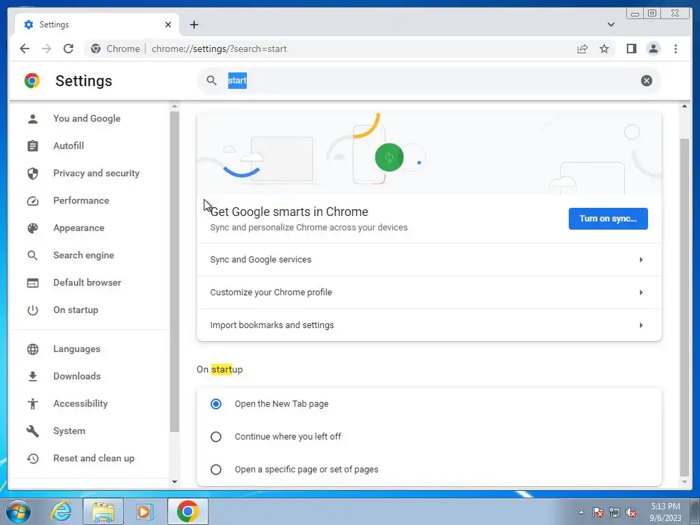Open Windows Media Player from taskbar
The image size is (700, 525).
point(144,511)
